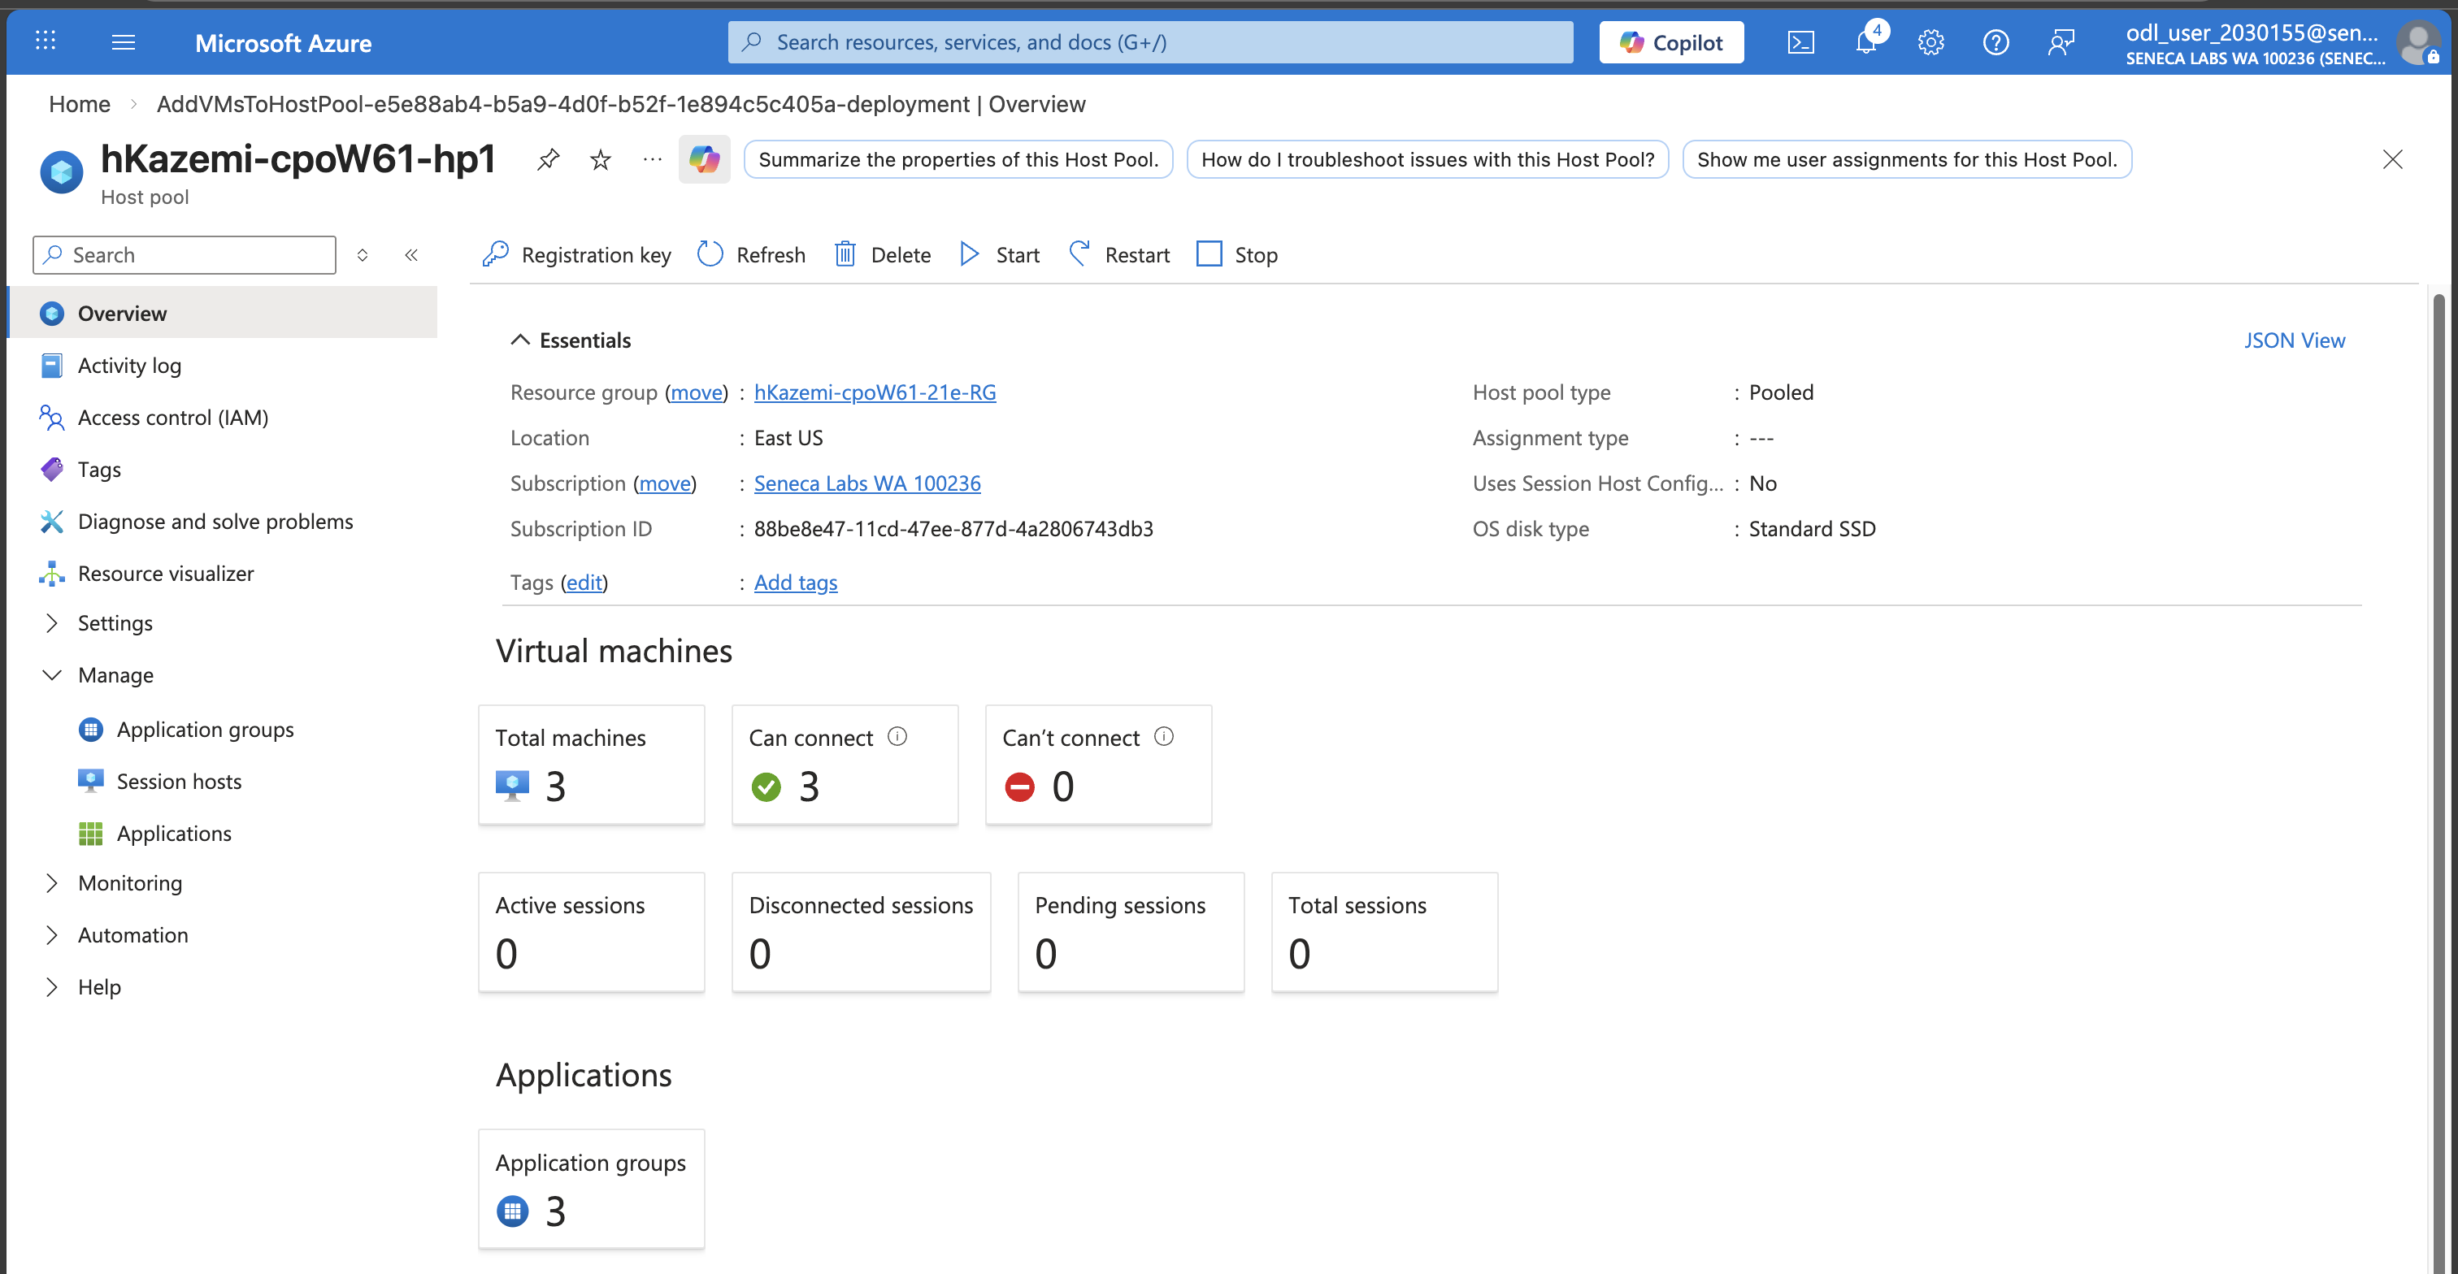Expand the Monitoring menu group
Image resolution: width=2458 pixels, height=1274 pixels.
tap(51, 883)
